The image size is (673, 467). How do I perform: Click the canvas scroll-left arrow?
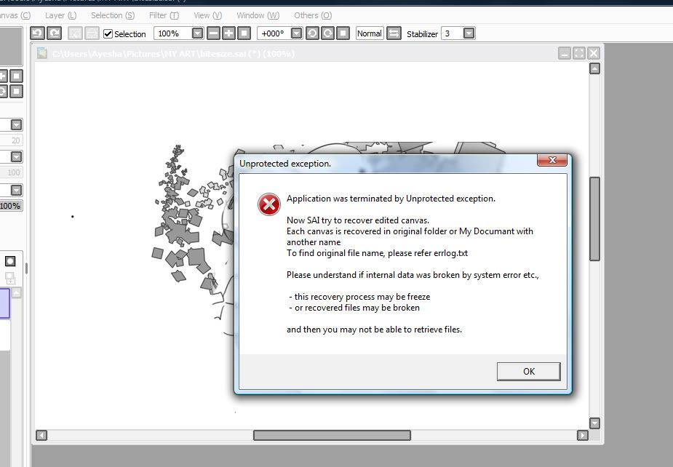(41, 435)
